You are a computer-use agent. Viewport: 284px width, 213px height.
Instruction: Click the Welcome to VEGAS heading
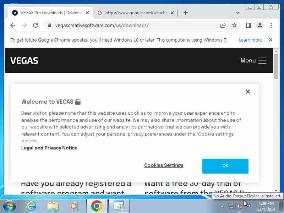[51, 102]
